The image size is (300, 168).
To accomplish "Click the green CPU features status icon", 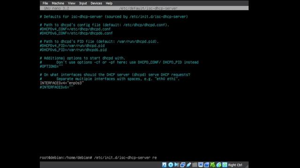I will tap(212, 165).
